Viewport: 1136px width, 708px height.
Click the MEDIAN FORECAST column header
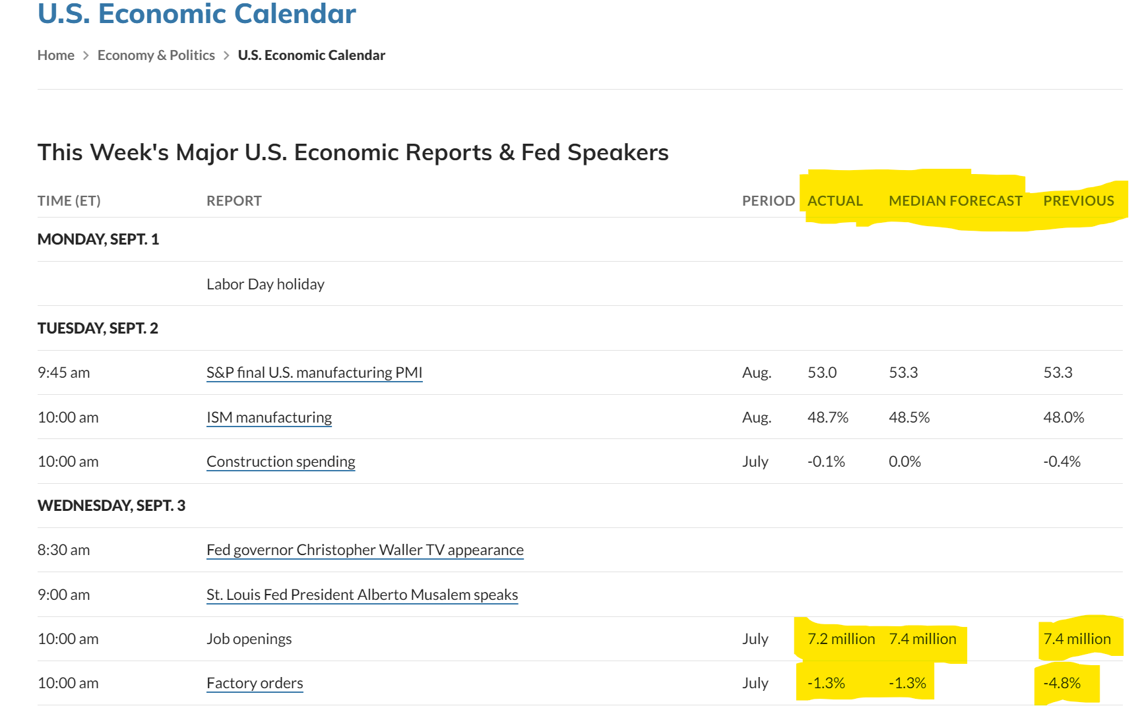point(955,201)
